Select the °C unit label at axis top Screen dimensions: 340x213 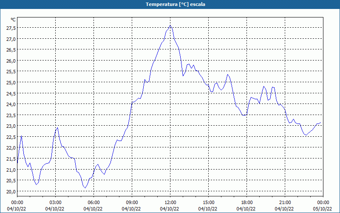pyautogui.click(x=13, y=20)
